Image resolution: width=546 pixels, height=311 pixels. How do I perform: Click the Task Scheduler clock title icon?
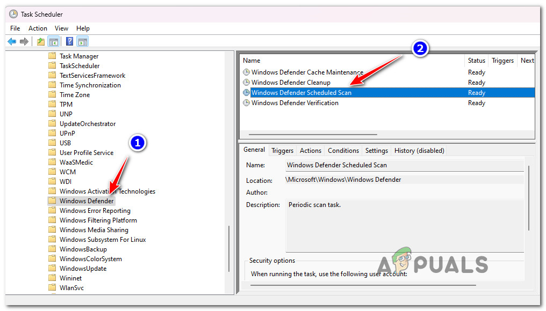click(13, 14)
